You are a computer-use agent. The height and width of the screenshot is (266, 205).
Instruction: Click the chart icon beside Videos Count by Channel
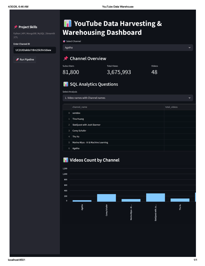66,160
